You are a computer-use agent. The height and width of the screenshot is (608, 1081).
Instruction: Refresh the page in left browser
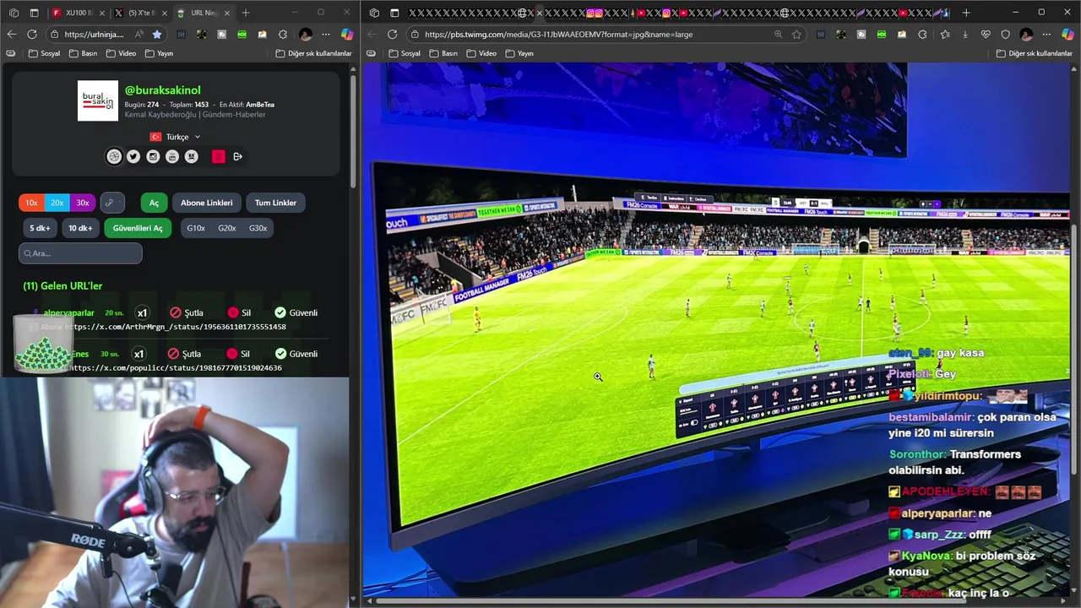coord(32,35)
